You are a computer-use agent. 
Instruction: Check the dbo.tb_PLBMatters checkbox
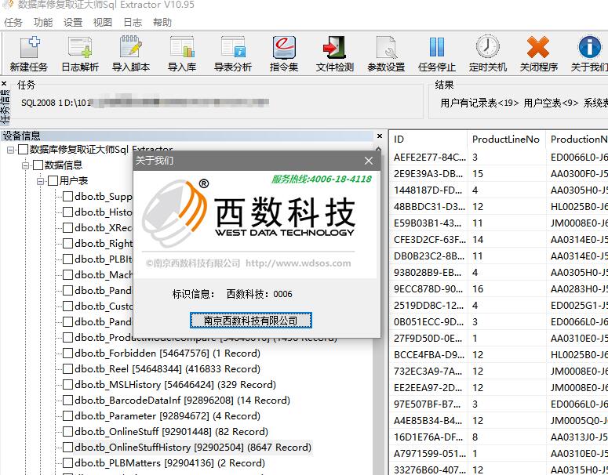pos(67,463)
